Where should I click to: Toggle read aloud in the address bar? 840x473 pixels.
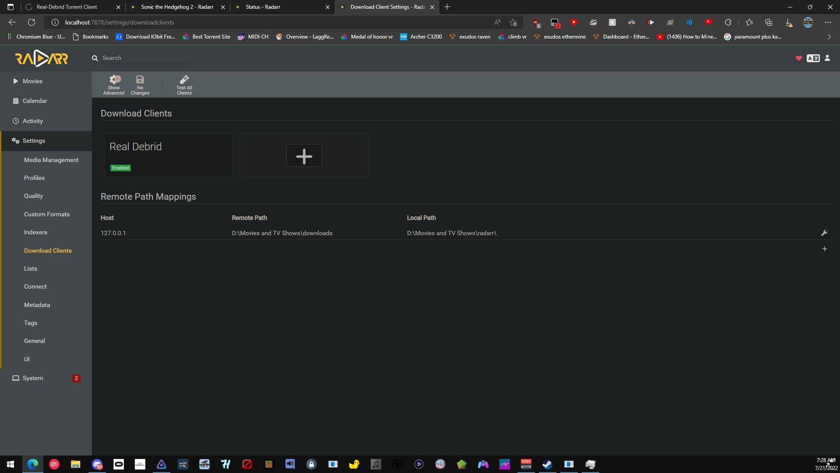pyautogui.click(x=497, y=22)
